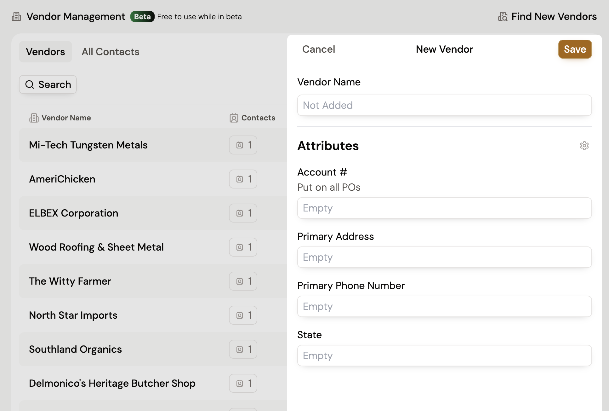Image resolution: width=609 pixels, height=411 pixels.
Task: Open The Witty Farmer contacts badge
Action: coord(243,281)
